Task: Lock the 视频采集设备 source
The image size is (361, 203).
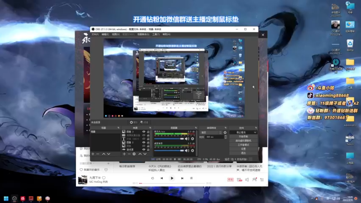Action: tap(148, 135)
